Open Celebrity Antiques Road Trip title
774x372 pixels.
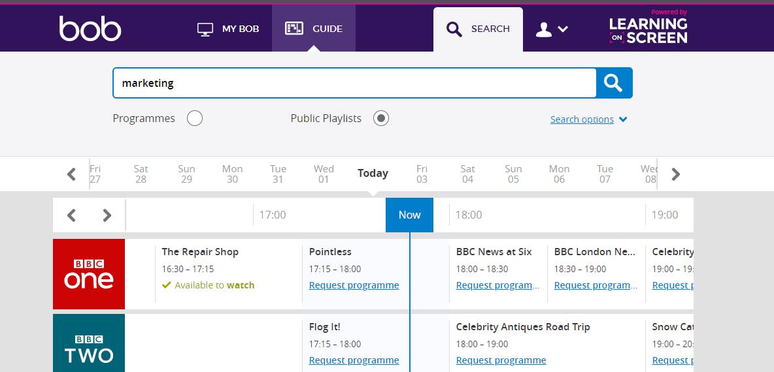[523, 327]
